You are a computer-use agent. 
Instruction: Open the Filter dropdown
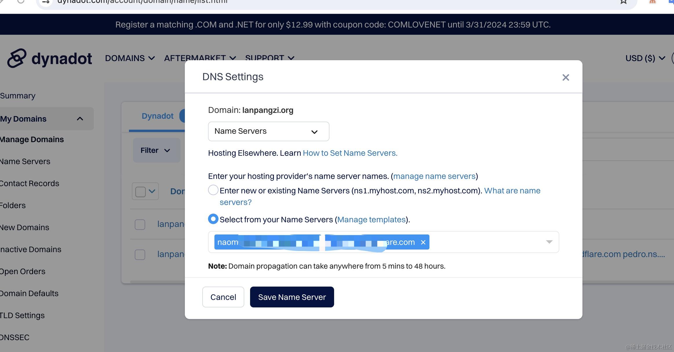coord(156,150)
